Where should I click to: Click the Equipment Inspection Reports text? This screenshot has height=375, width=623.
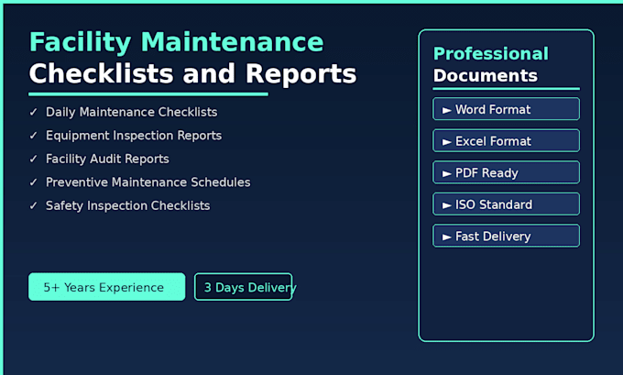click(x=134, y=136)
